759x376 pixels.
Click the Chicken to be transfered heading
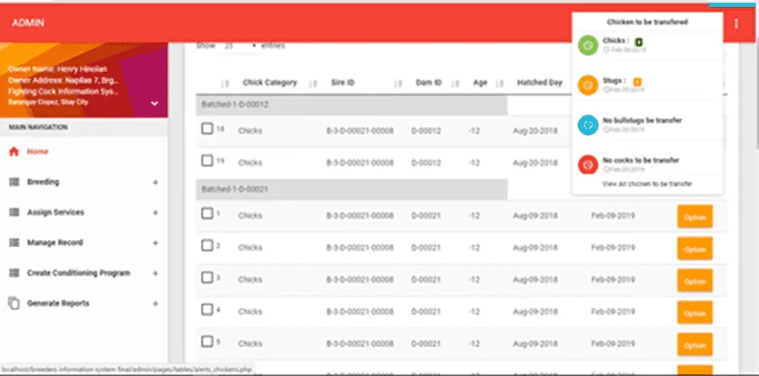(x=647, y=23)
